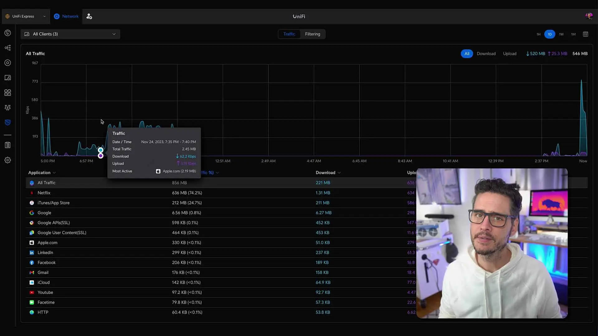The image size is (598, 336).
Task: Click the Facetime 79.8 KB traffic value
Action: [x=187, y=302]
